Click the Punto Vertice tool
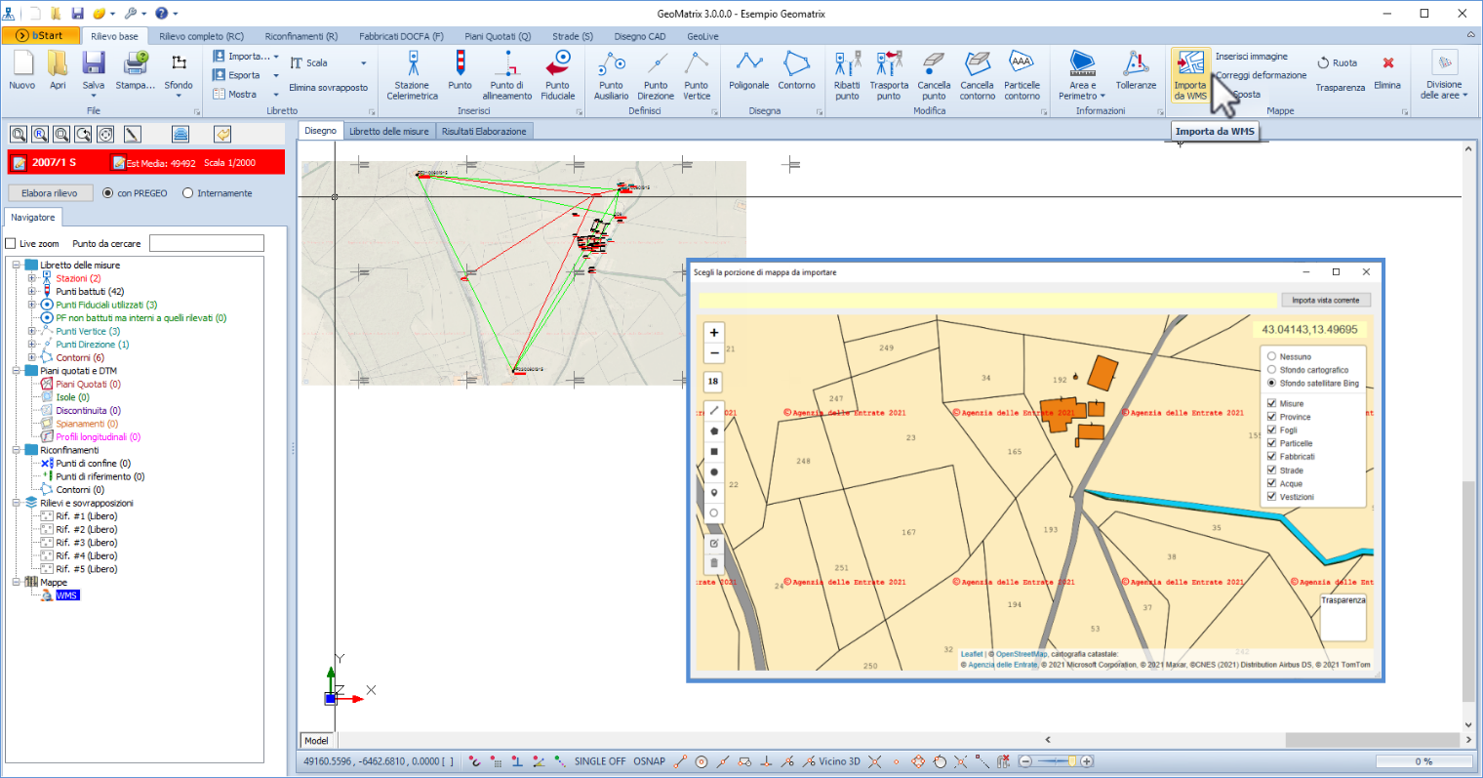Image resolution: width=1483 pixels, height=778 pixels. tap(697, 74)
